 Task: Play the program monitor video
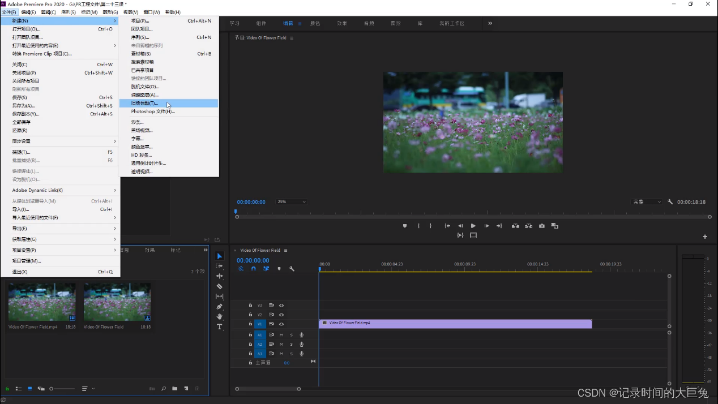pos(473,226)
